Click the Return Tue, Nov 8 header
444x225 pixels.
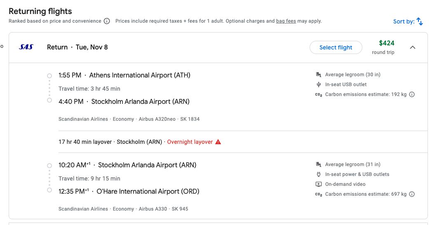[x=78, y=47]
